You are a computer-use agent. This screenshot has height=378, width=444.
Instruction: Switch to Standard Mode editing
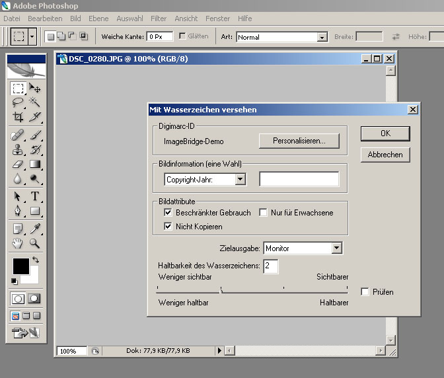(18, 299)
